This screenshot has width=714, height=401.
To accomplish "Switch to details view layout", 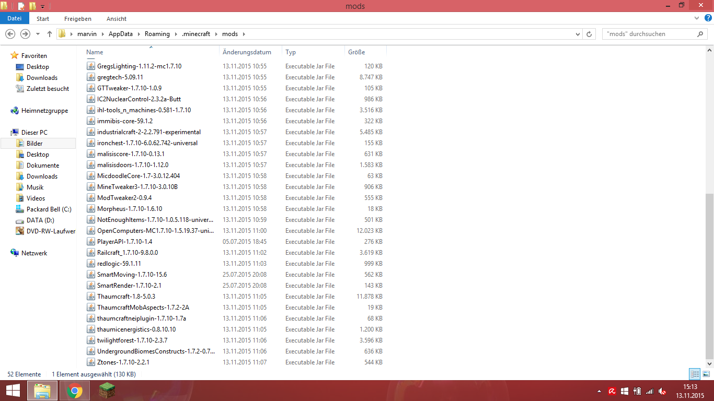I will 694,374.
